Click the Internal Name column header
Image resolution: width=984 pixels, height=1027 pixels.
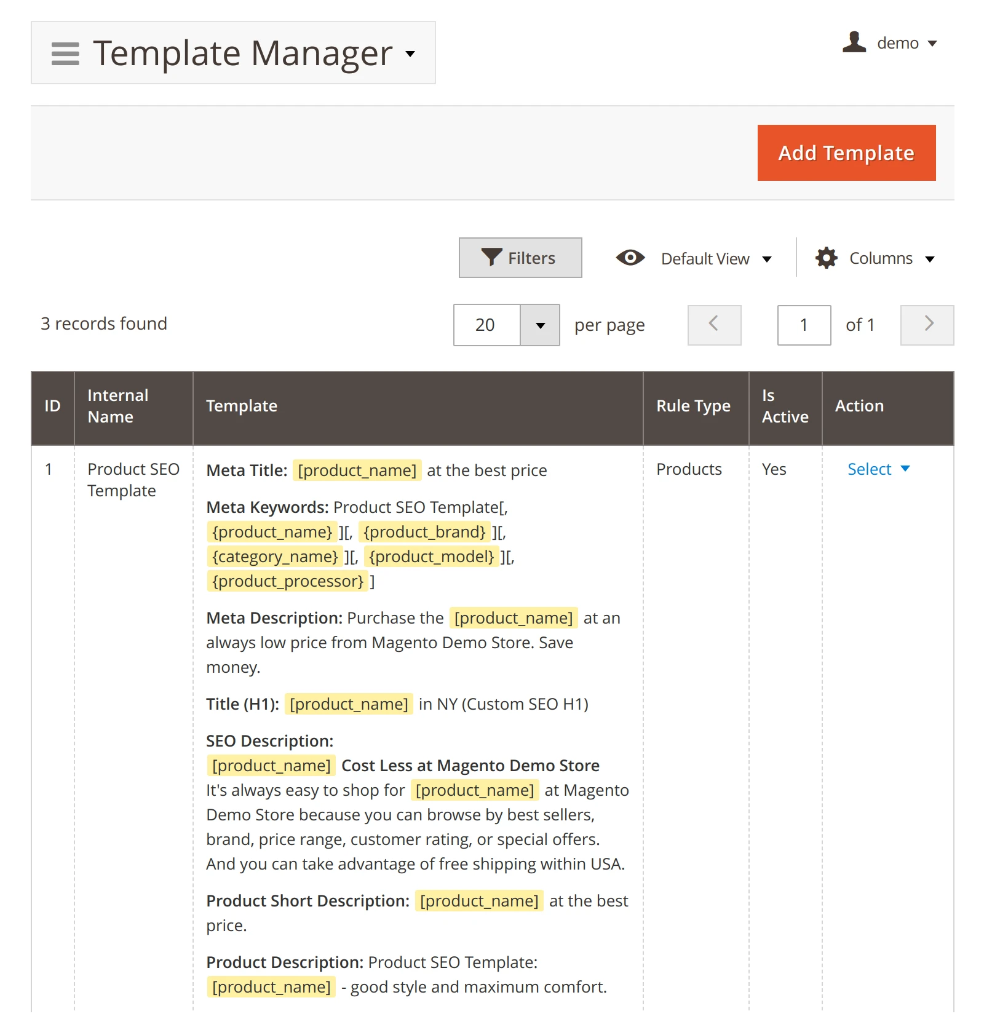click(118, 406)
